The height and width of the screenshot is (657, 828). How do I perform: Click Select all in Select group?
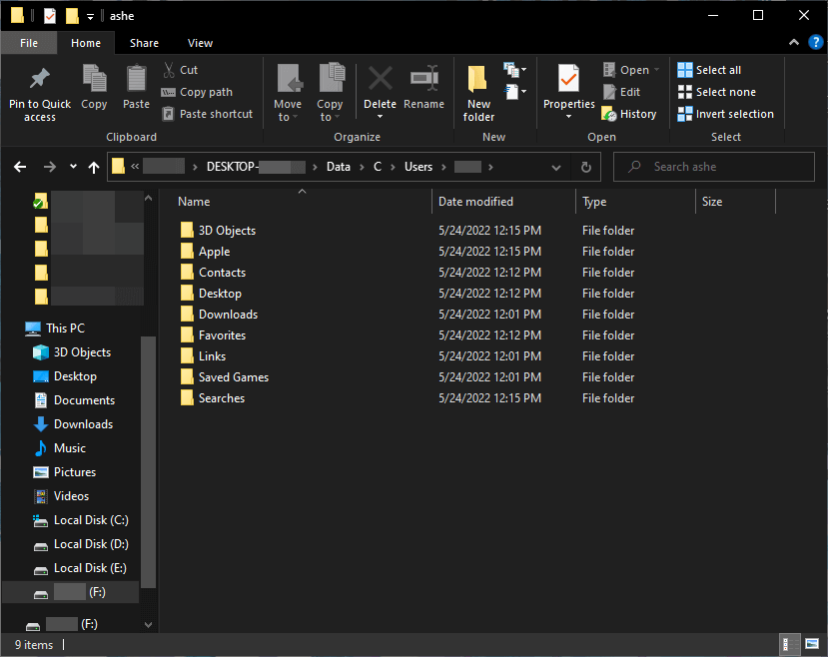tap(710, 70)
